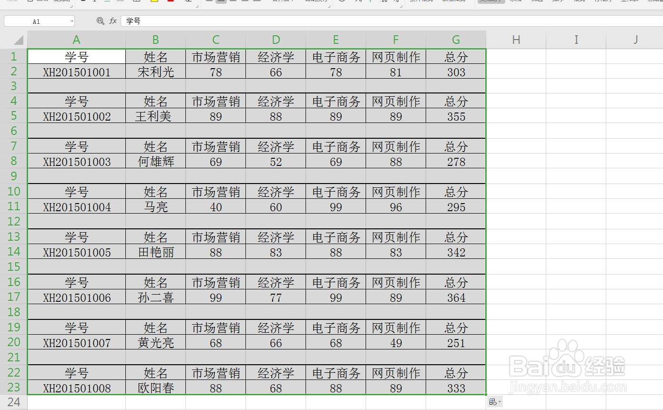Select row 15 header
Screen dimensions: 663x410
tap(14, 267)
